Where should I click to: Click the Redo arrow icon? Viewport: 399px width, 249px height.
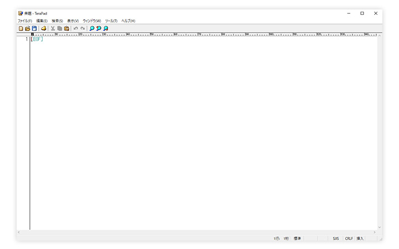(83, 28)
